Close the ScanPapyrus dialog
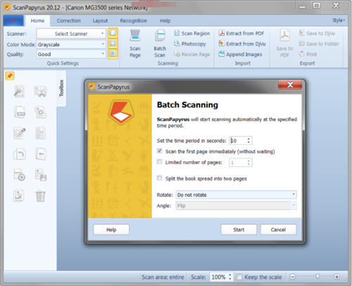 pos(290,85)
